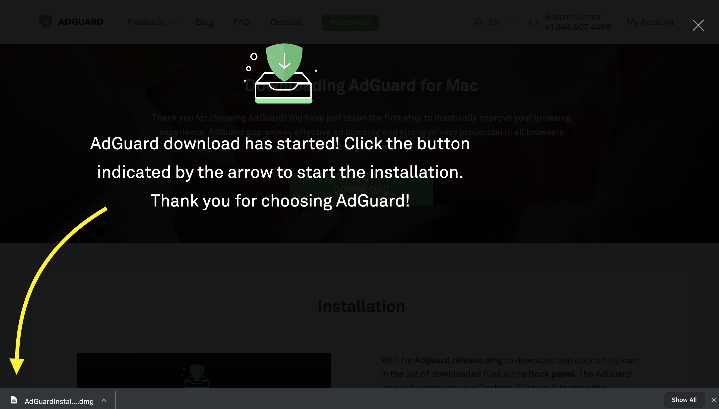719x409 pixels.
Task: Click the AdGuardInstall....dmg file icon
Action: [14, 400]
